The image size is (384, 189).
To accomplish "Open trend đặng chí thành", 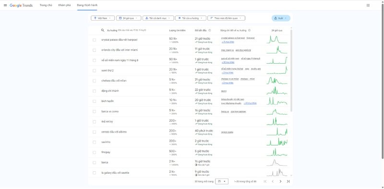I will (110, 91).
